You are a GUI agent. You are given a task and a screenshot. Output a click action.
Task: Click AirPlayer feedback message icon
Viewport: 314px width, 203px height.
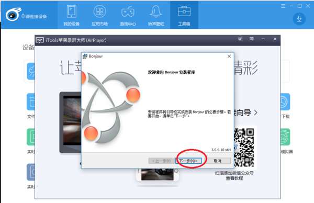[x=252, y=39]
